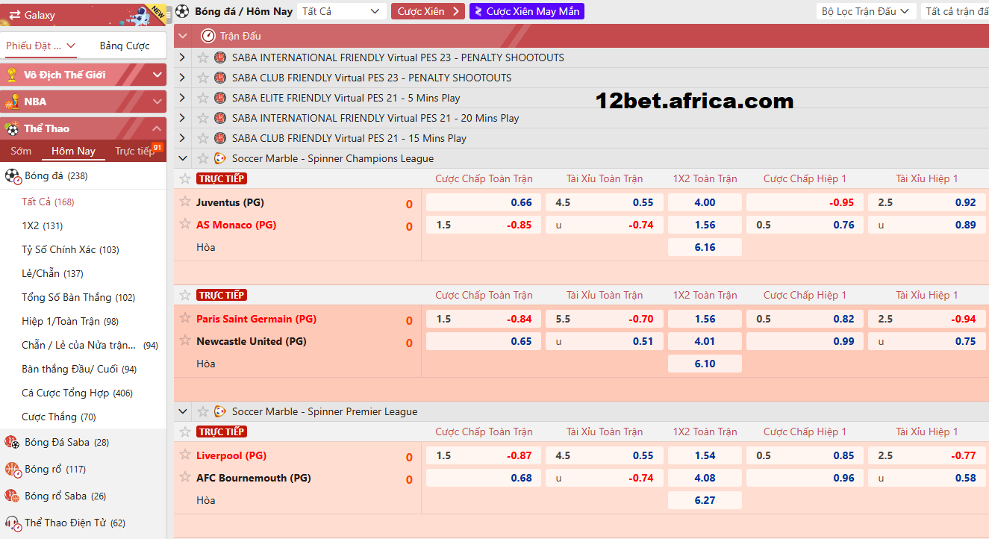Click the Cược Xiên button
Image resolution: width=989 pixels, height=539 pixels.
click(x=427, y=11)
